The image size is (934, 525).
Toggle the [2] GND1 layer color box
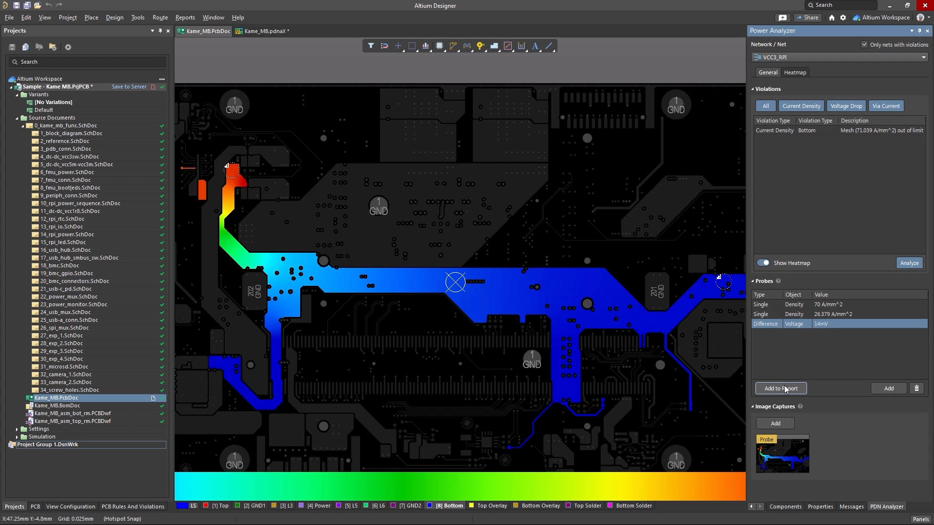point(237,506)
